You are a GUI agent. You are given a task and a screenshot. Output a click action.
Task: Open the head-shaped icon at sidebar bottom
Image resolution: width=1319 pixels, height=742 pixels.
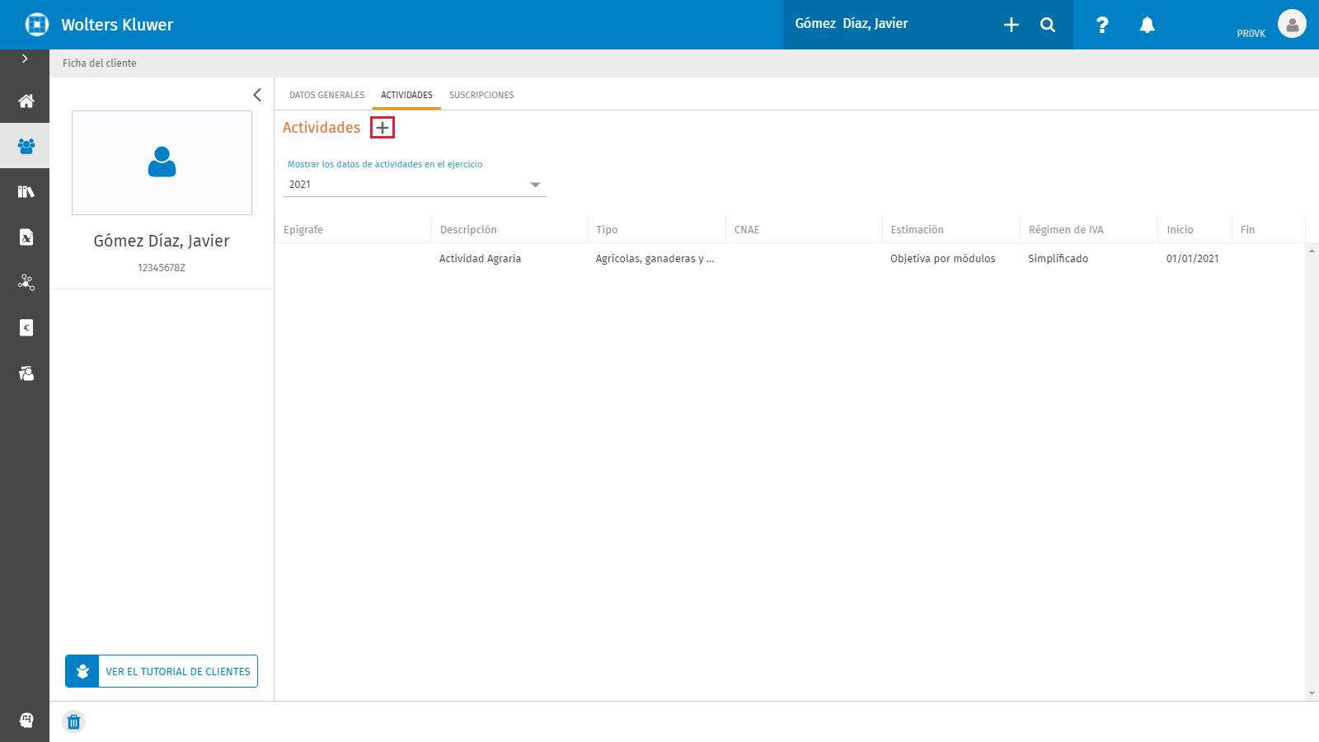(x=26, y=720)
